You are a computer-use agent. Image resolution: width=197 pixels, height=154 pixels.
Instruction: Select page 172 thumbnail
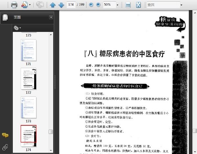click(x=29, y=79)
